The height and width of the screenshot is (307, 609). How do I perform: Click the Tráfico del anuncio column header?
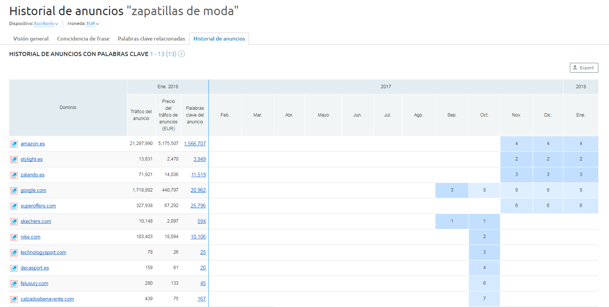coord(141,115)
